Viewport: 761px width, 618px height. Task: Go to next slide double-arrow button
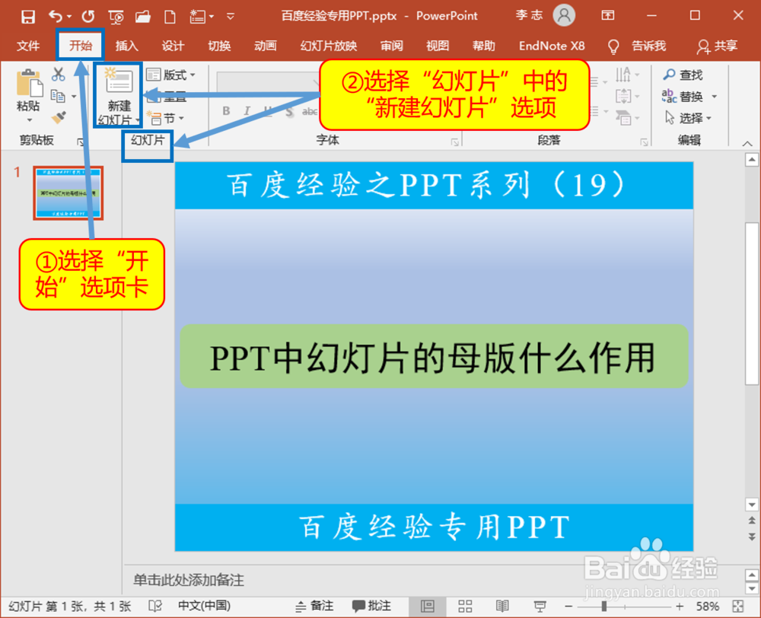[x=751, y=537]
